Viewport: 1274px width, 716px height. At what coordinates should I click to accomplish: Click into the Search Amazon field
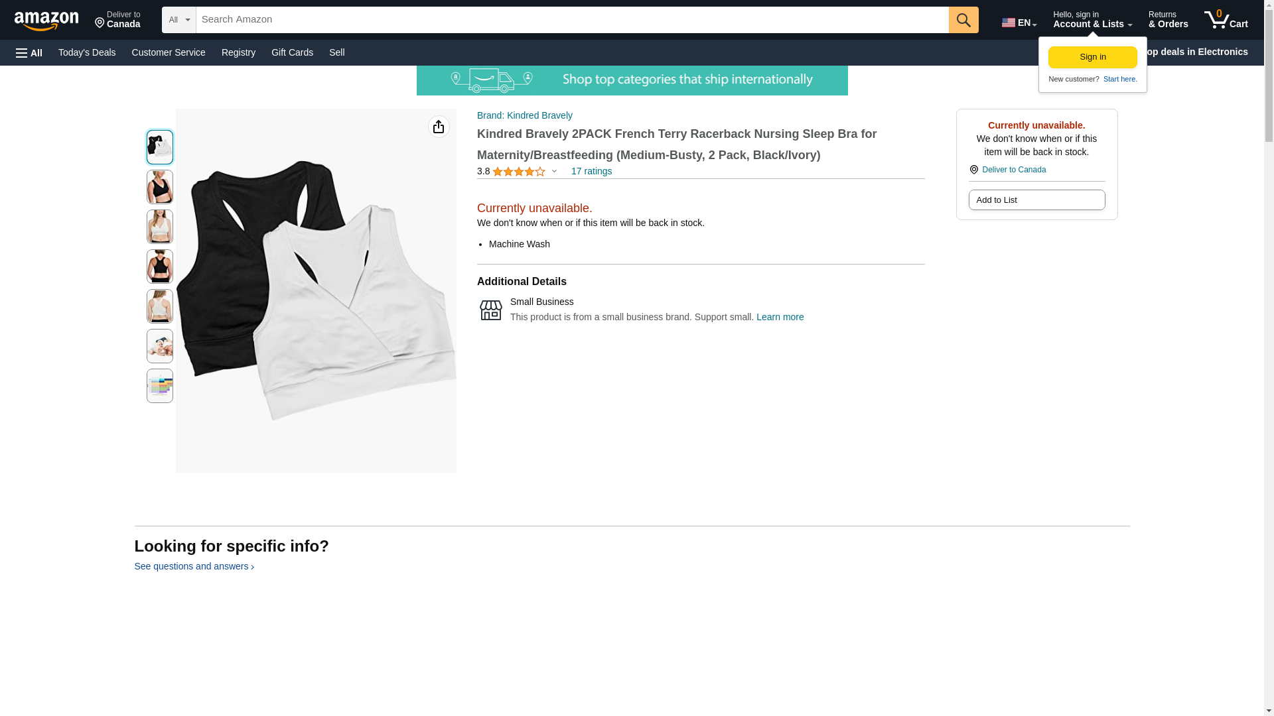[x=572, y=20]
